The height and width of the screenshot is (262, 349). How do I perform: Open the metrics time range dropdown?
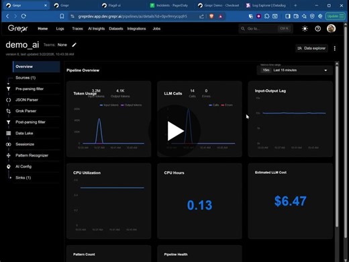pyautogui.click(x=295, y=70)
